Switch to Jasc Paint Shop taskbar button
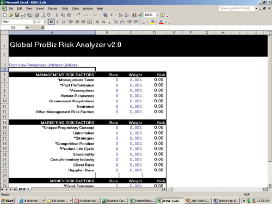 click(x=198, y=201)
